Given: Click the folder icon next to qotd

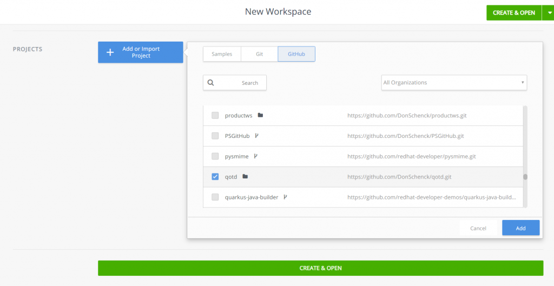Looking at the screenshot, I should point(245,177).
